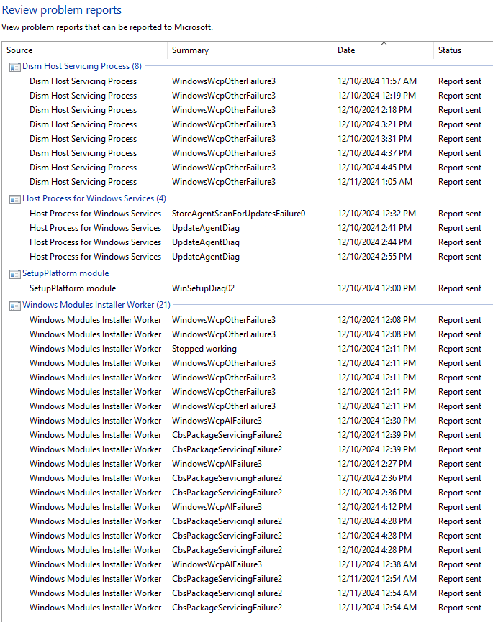Click the group icon beside SetupPlatform module

coord(15,273)
